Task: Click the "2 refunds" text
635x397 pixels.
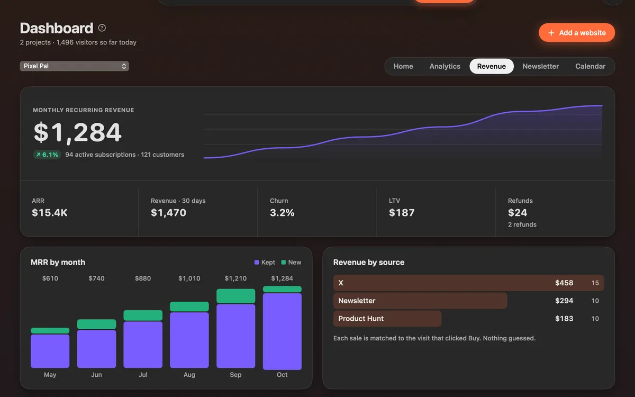Action: pyautogui.click(x=522, y=224)
